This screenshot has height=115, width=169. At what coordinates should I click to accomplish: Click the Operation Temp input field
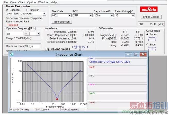(x=35, y=46)
